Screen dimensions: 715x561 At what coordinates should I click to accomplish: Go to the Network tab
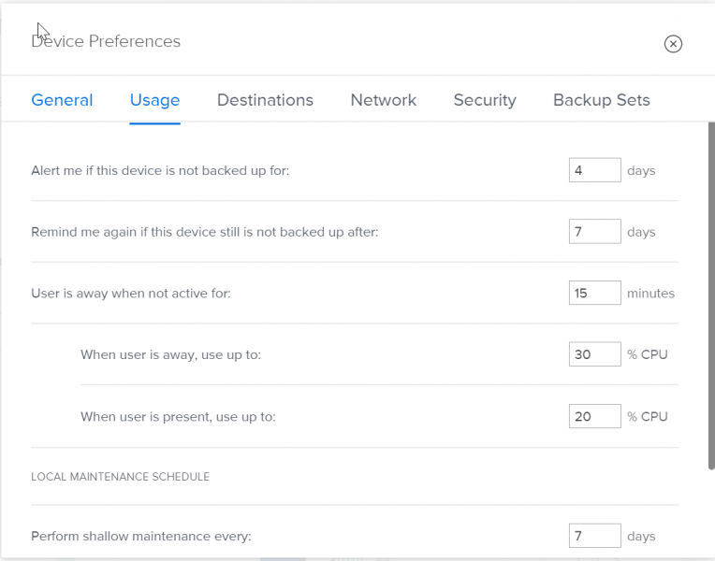click(x=383, y=100)
